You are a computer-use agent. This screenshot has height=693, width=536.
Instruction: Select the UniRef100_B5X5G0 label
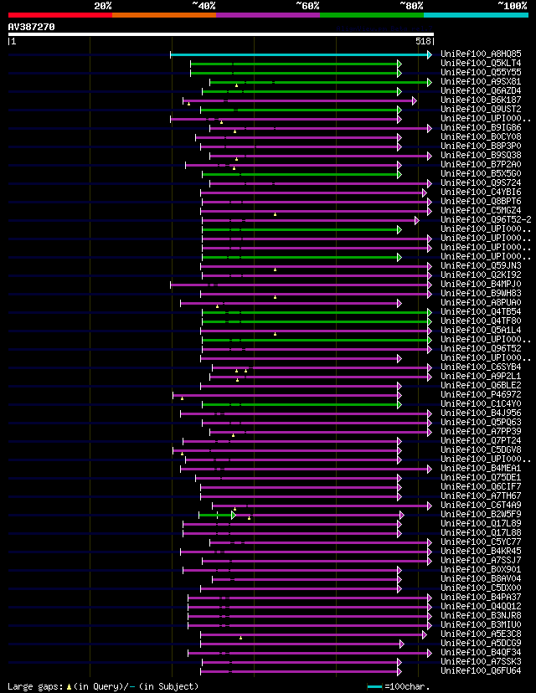tap(482, 174)
